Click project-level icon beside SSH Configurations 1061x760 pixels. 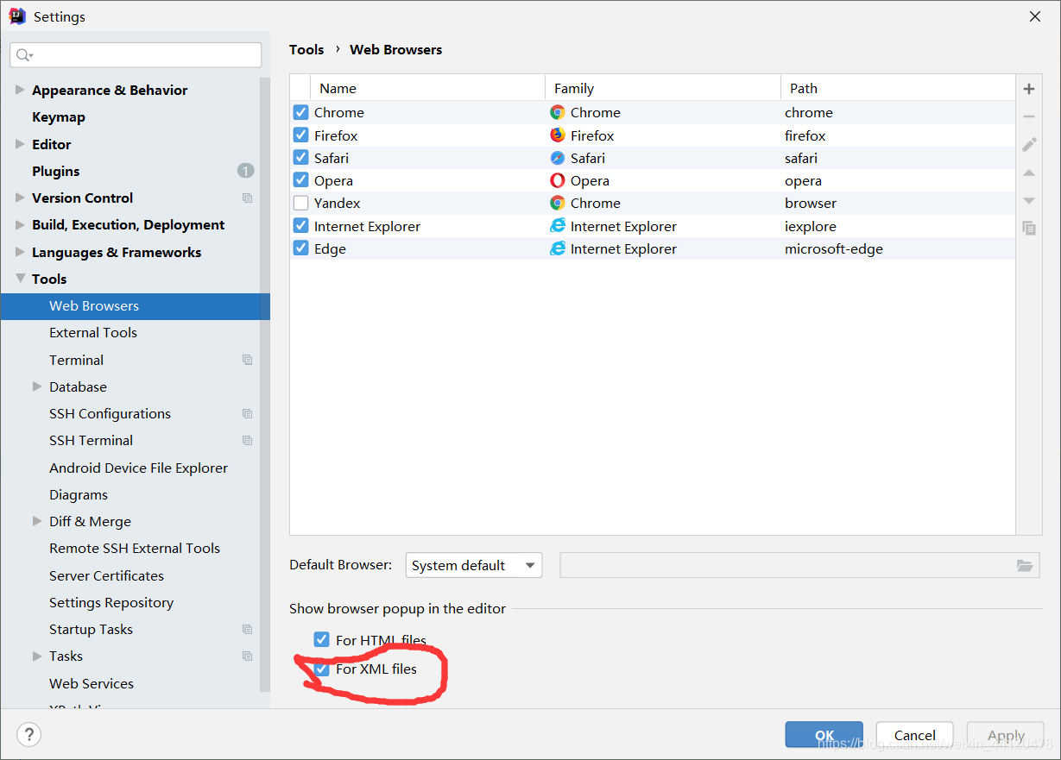(248, 413)
